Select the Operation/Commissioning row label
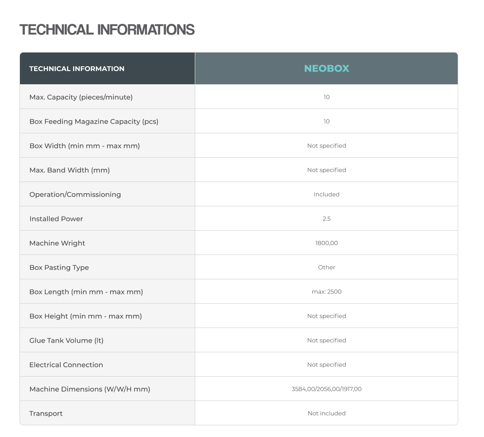Screen dimensions: 484x437 coord(75,194)
